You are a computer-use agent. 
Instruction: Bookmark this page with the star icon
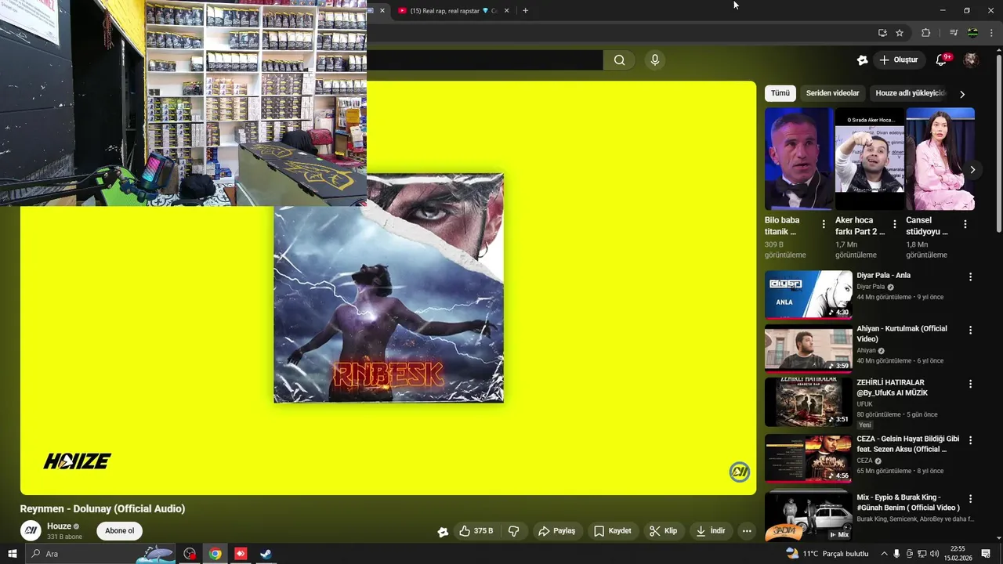click(900, 33)
